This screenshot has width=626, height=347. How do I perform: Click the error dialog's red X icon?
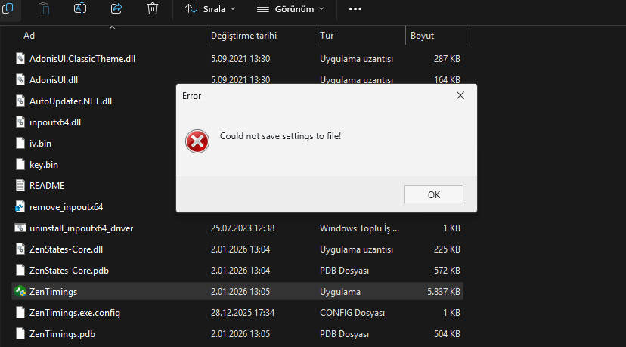[197, 141]
